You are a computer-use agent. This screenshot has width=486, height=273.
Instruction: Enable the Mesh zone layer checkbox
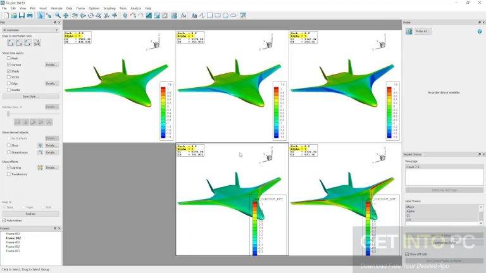(9, 58)
